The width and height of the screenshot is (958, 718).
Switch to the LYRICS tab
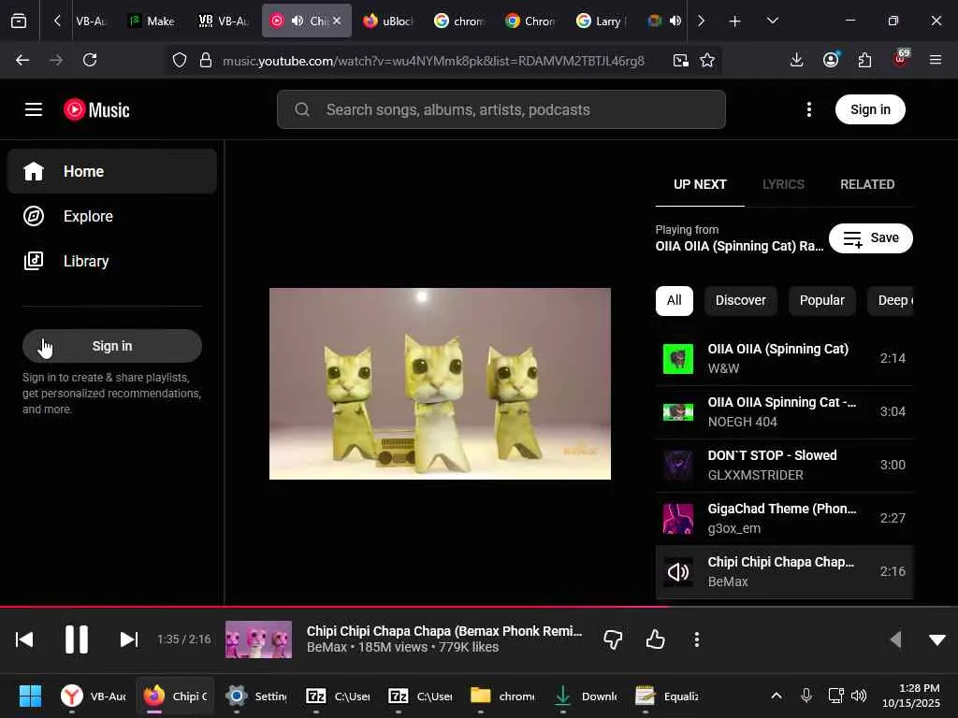tap(783, 184)
